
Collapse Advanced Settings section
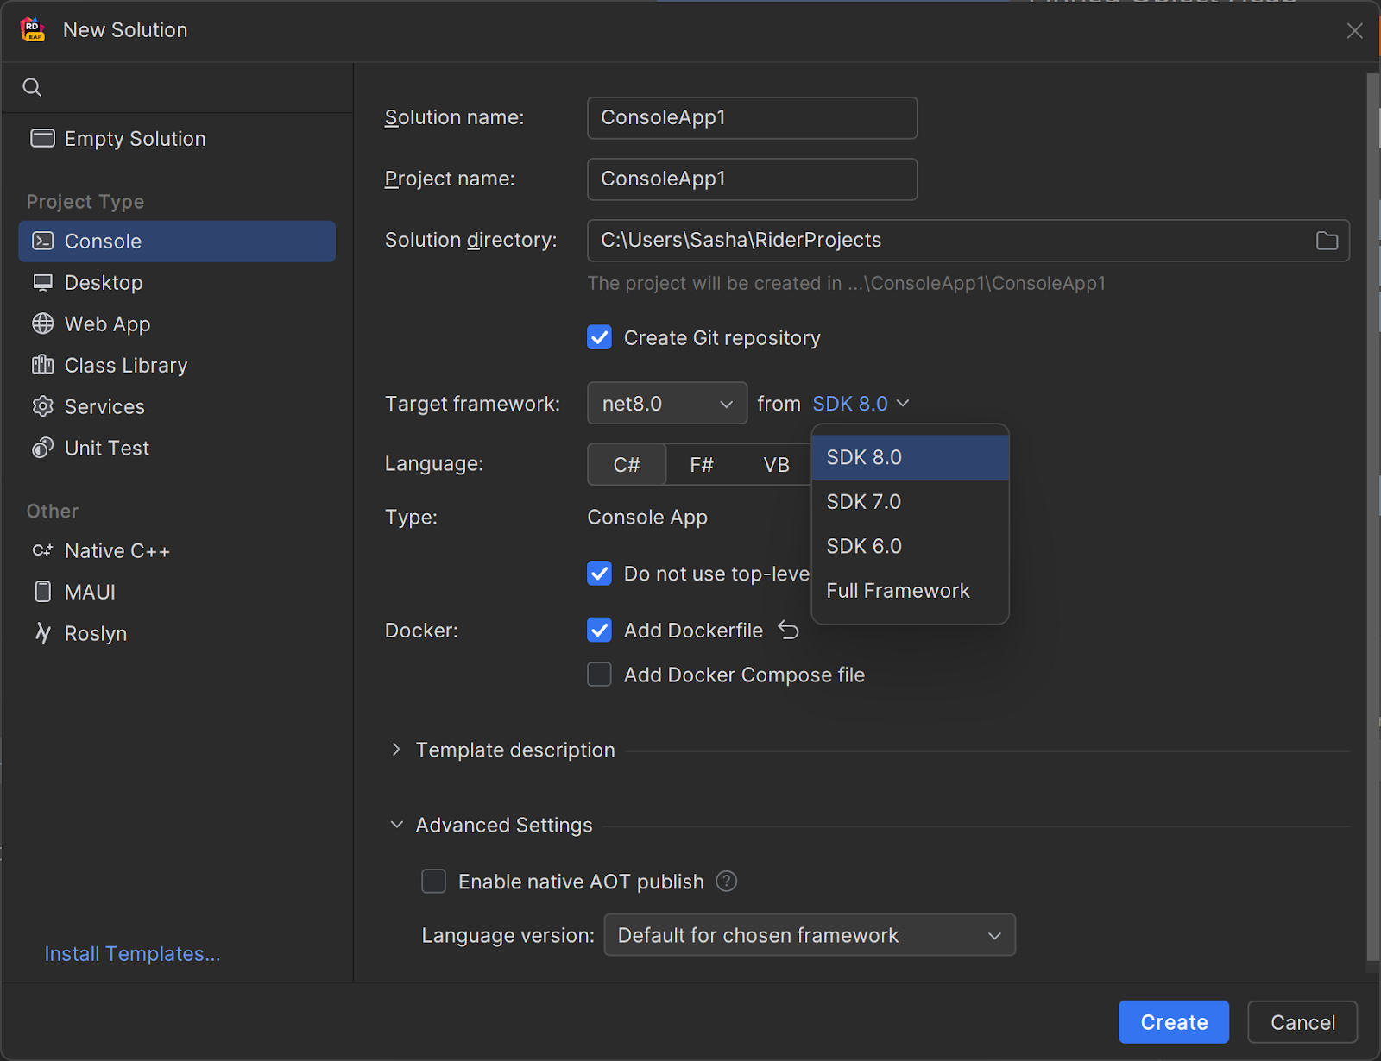point(396,825)
